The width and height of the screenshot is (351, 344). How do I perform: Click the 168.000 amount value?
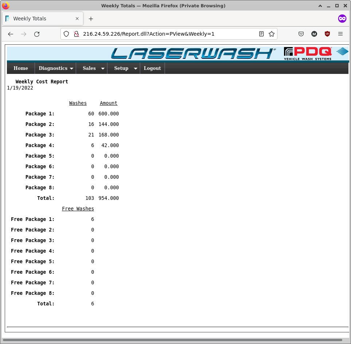coord(109,135)
